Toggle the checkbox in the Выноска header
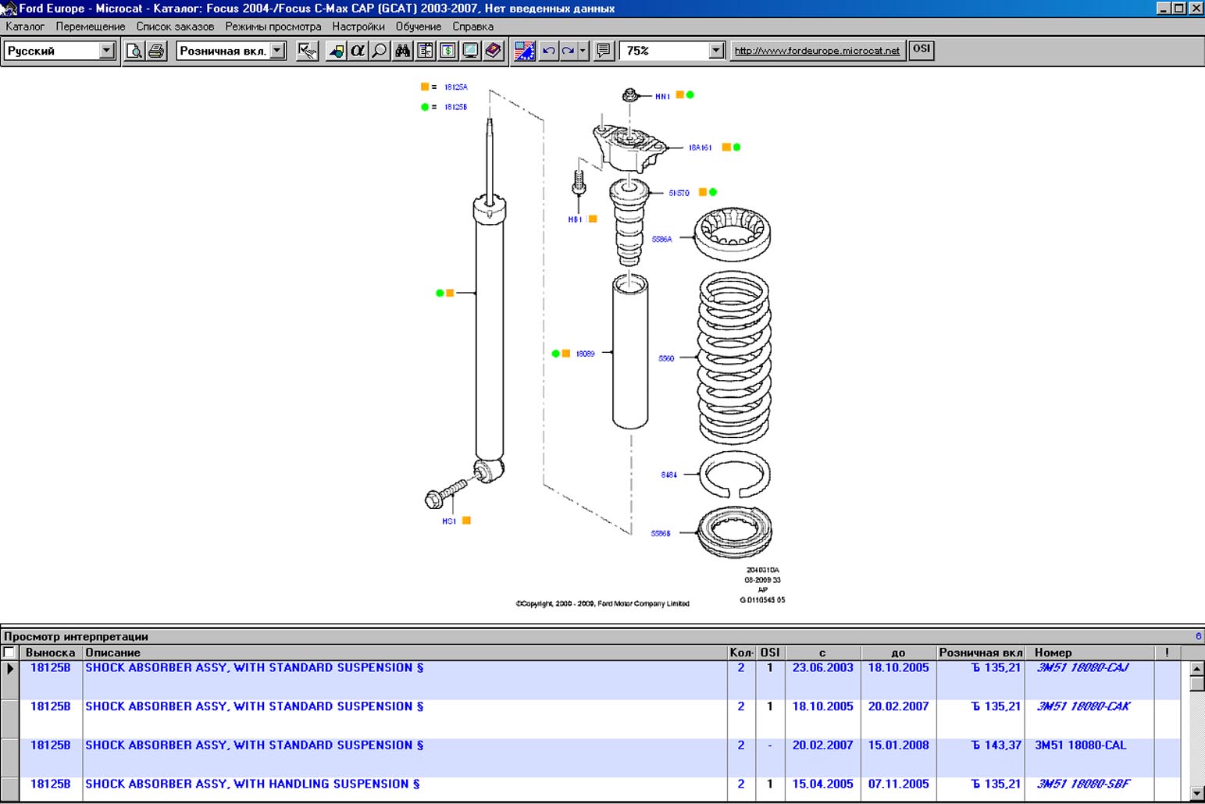This screenshot has width=1205, height=804. (9, 653)
